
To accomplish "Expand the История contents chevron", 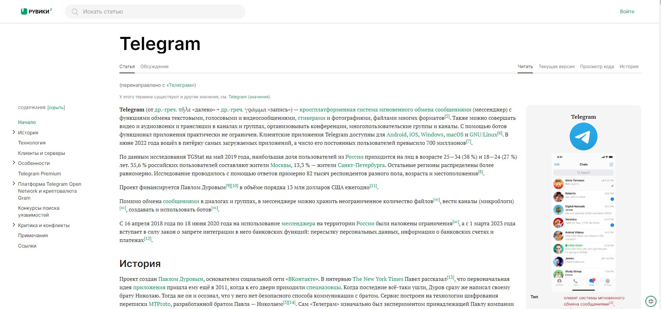I will (x=14, y=132).
